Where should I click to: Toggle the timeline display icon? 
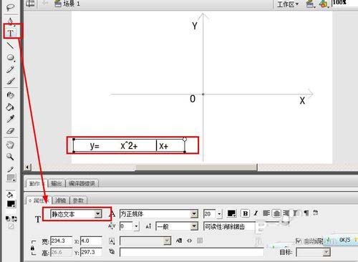tap(30, 4)
